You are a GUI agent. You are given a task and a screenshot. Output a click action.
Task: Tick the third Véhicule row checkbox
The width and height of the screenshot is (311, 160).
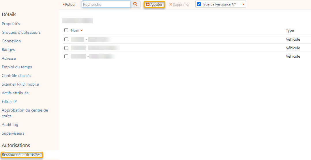[x=66, y=56]
